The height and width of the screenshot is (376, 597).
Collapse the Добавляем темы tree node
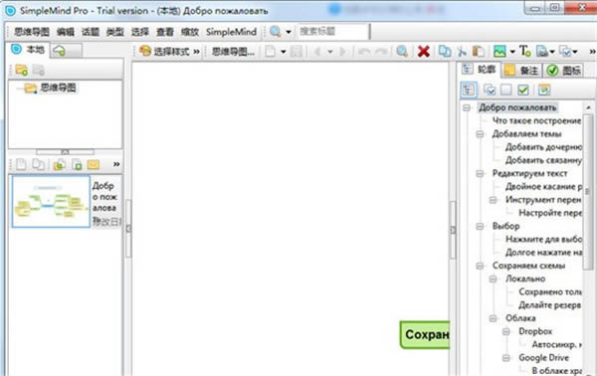[480, 134]
